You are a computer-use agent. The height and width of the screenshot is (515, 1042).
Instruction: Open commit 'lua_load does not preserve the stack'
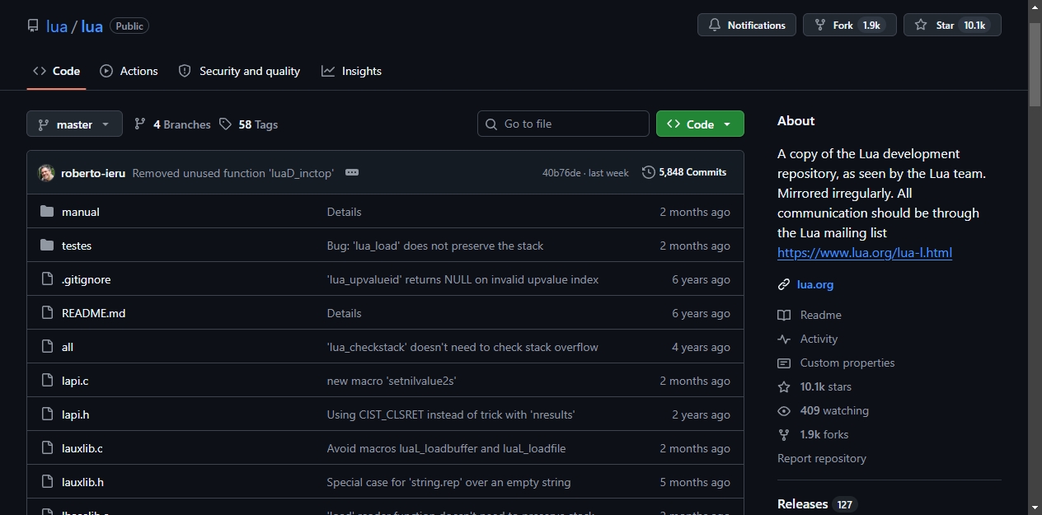click(435, 246)
